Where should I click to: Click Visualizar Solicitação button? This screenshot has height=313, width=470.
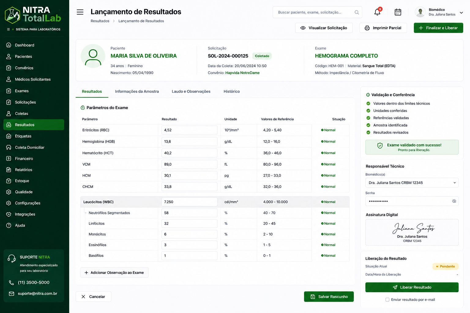click(x=324, y=28)
